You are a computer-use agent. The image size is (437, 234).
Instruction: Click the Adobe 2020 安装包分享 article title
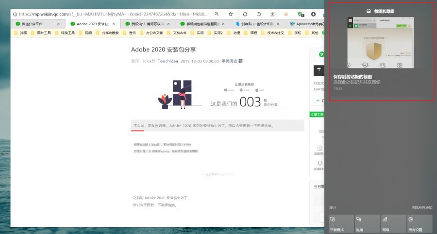[163, 50]
